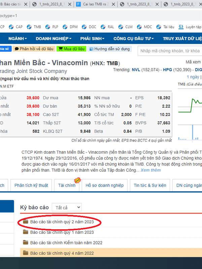Open Báo cáo tài chính quý 1 năm 2023
The width and height of the screenshot is (202, 269).
(x=62, y=232)
